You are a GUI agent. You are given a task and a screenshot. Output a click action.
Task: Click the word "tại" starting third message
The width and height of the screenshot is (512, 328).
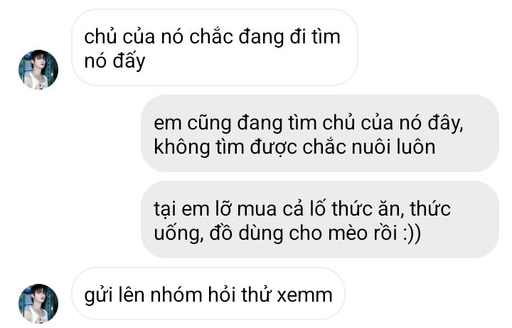pos(164,209)
